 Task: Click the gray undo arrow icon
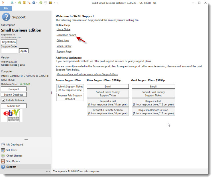point(45,3)
